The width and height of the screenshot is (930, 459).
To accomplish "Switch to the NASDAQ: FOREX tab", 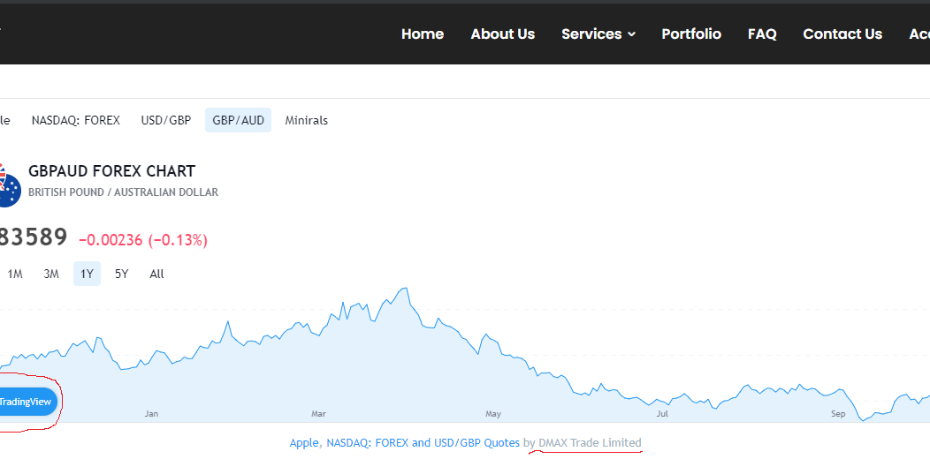I will 76,120.
